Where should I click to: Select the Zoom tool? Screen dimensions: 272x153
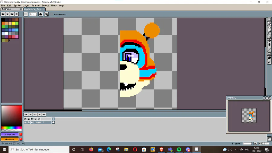click(x=269, y=36)
